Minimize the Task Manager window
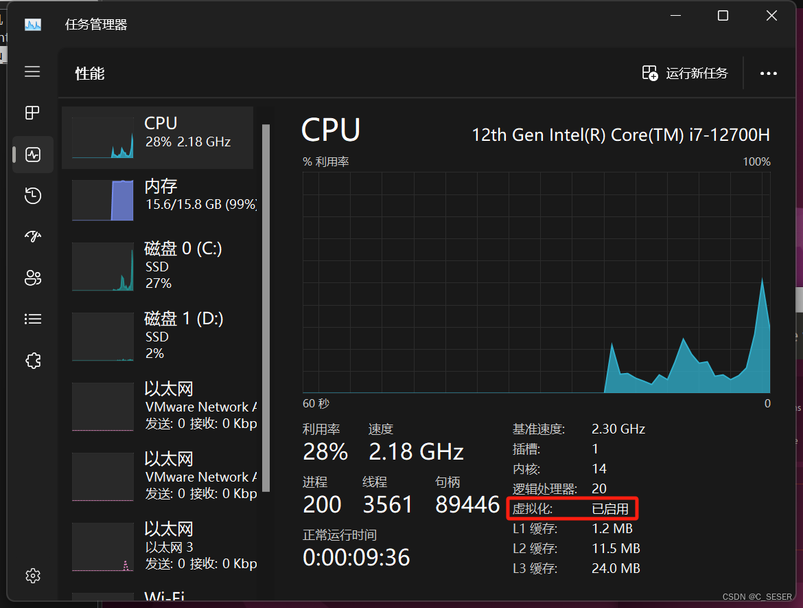 pos(675,16)
